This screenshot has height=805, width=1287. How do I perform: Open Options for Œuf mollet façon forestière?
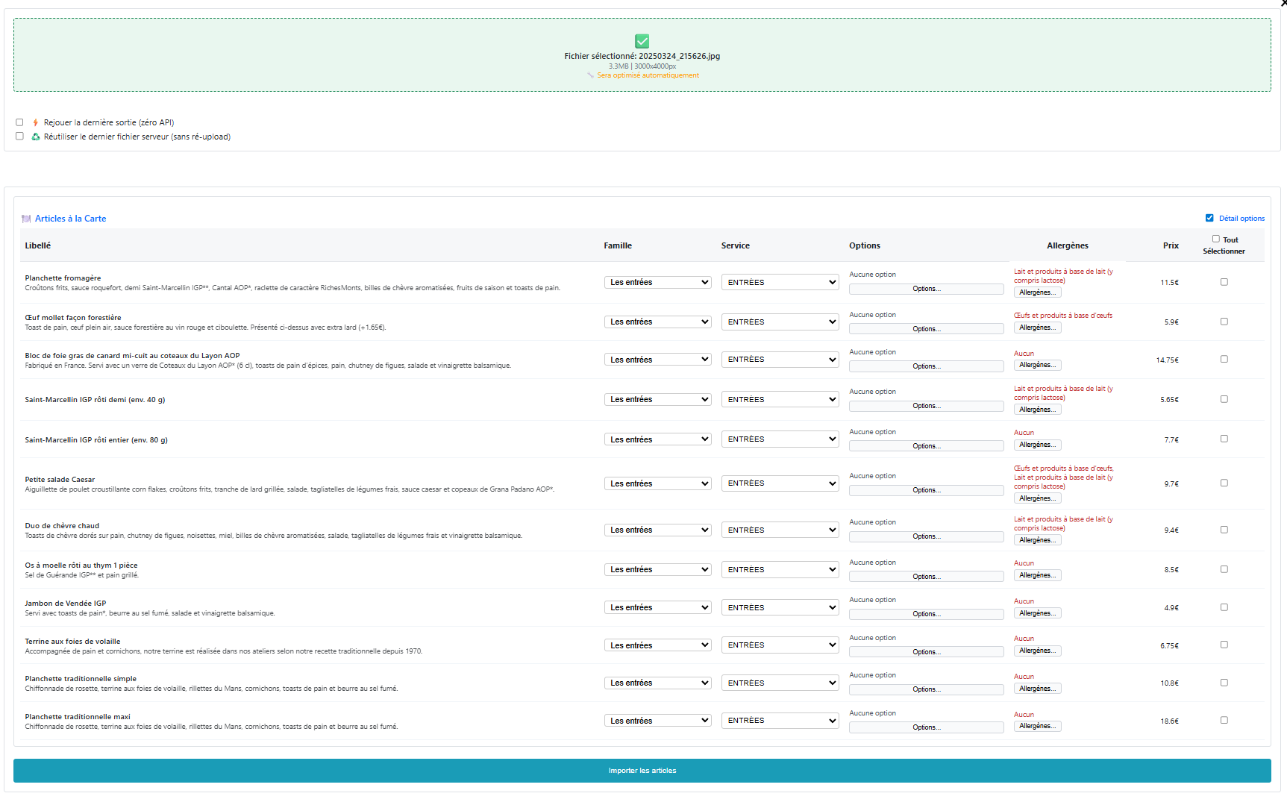[926, 329]
